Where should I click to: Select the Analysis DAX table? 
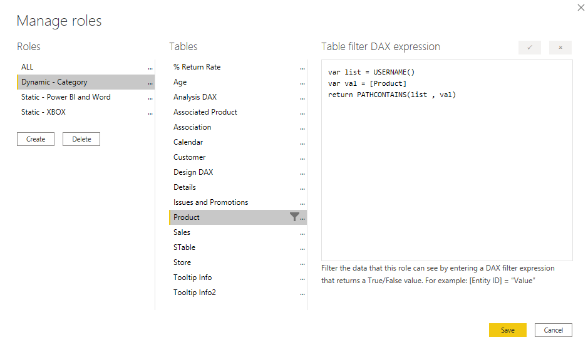[238, 97]
